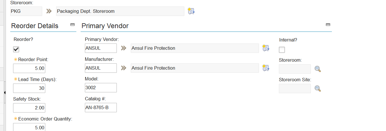Open the detail menu for Primary Vendor description
The width and height of the screenshot is (386, 131).
(x=265, y=48)
